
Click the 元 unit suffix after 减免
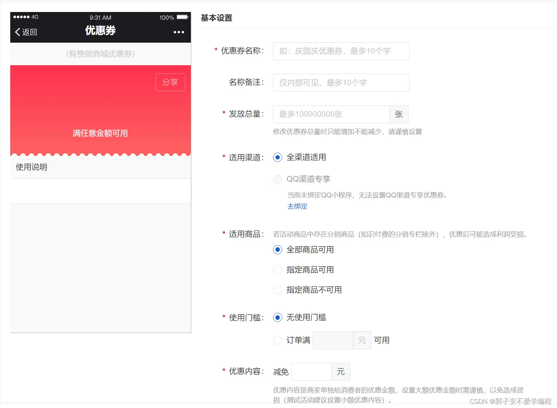coord(341,372)
